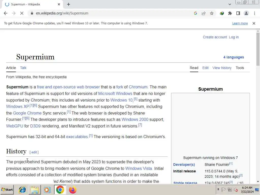Screen dimensions: 260x195
Task: Open the D3D9 link
Action: [x=35, y=126]
